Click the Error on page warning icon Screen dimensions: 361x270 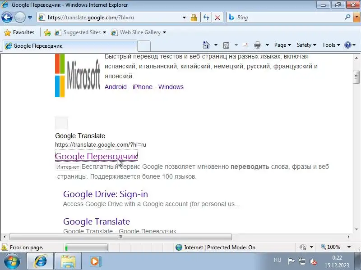(x=5, y=247)
